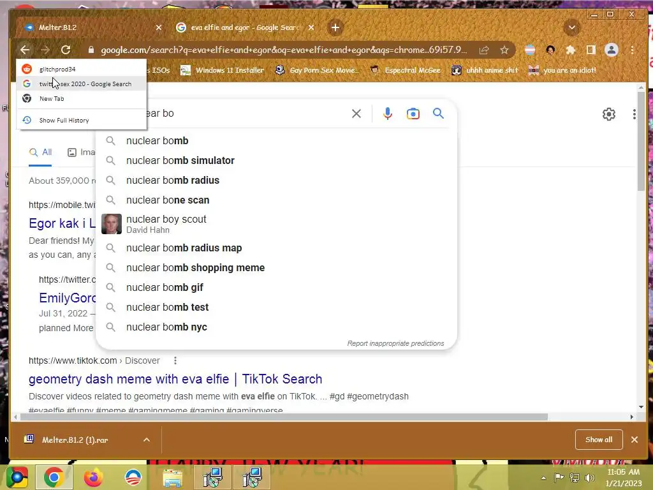Close the downloads bar
This screenshot has width=653, height=490.
tap(635, 440)
